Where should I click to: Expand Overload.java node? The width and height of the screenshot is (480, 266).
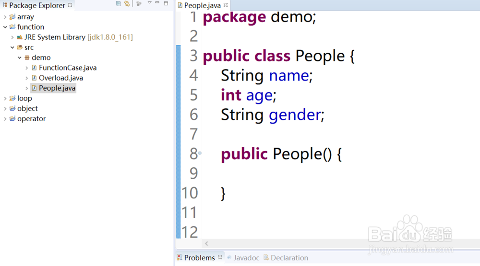click(x=26, y=78)
